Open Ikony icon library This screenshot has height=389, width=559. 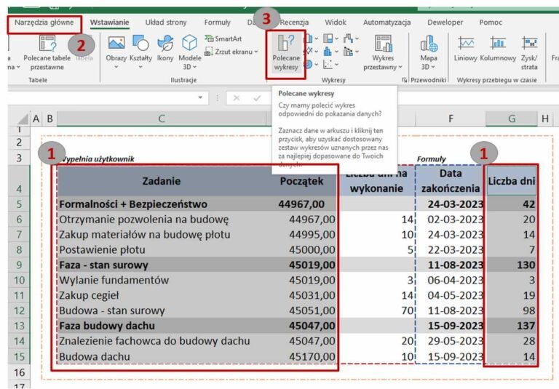[165, 50]
